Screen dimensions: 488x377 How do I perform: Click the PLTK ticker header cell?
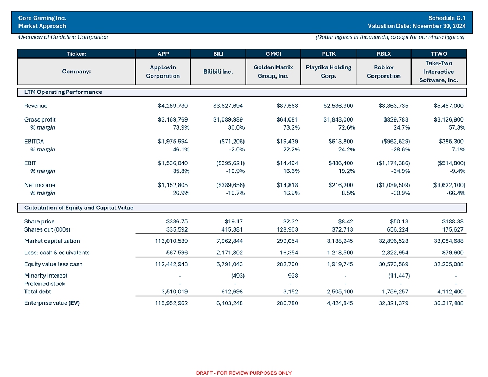point(329,54)
